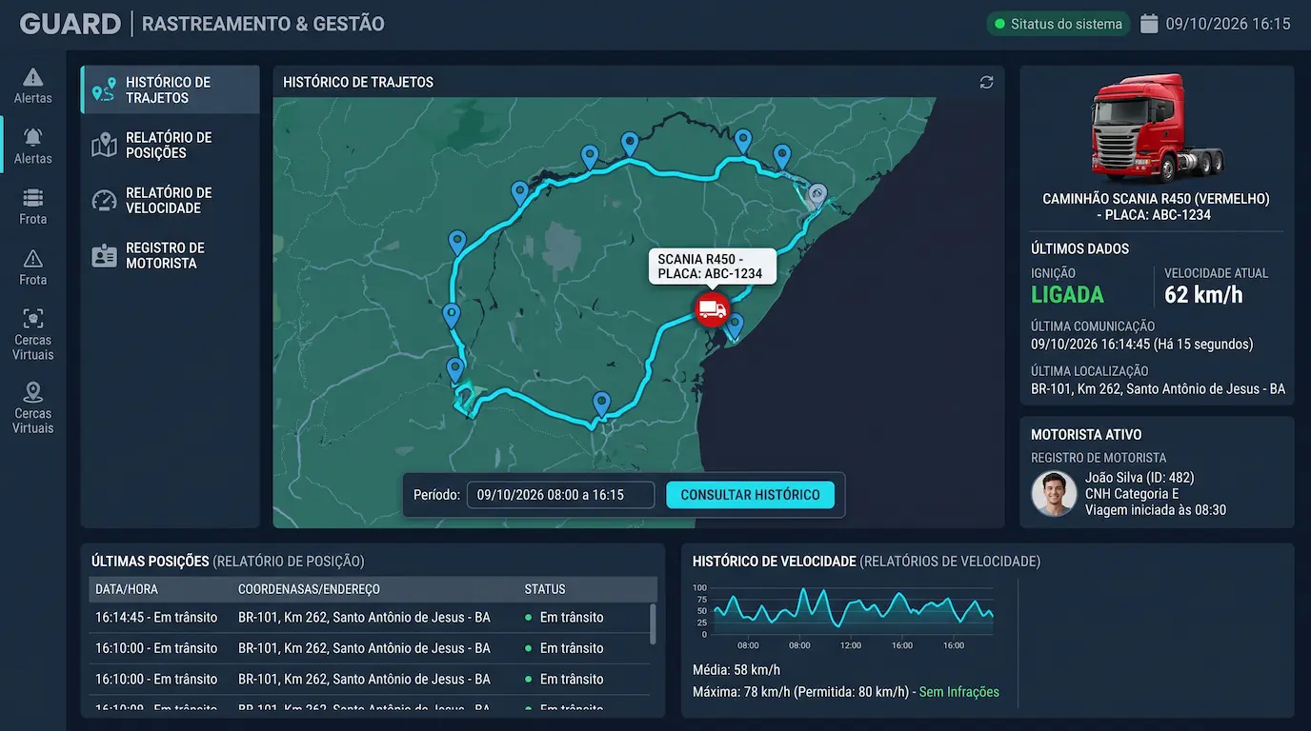Image resolution: width=1311 pixels, height=731 pixels.
Task: Open Registro de Motorista
Action: coord(170,256)
